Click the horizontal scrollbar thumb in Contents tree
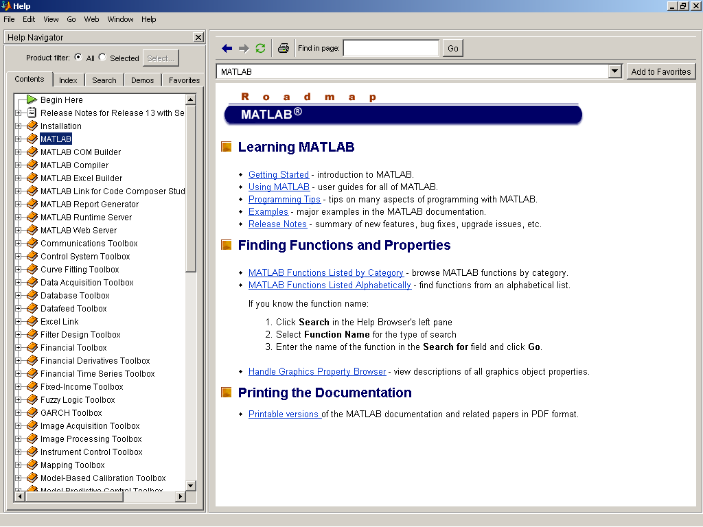 [x=74, y=496]
